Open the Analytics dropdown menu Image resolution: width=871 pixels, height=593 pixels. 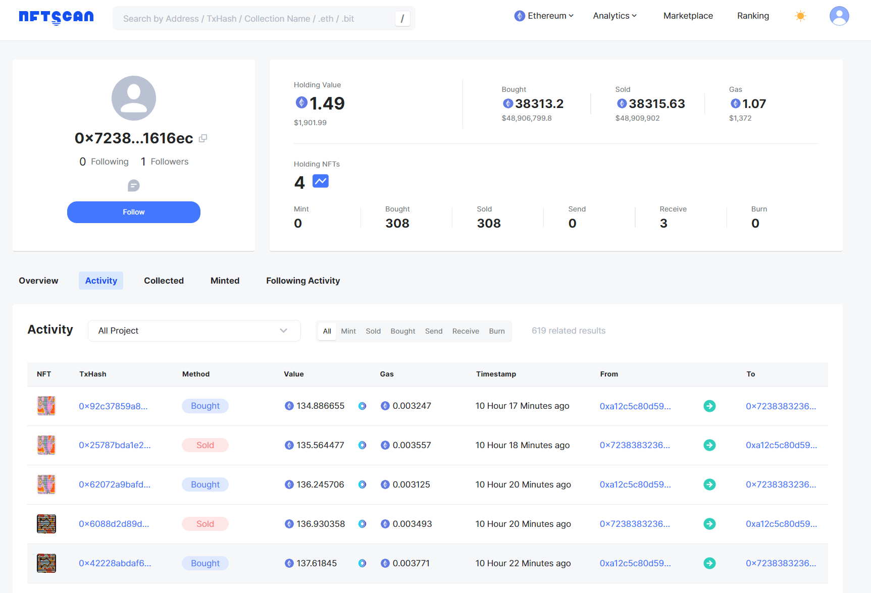tap(614, 16)
